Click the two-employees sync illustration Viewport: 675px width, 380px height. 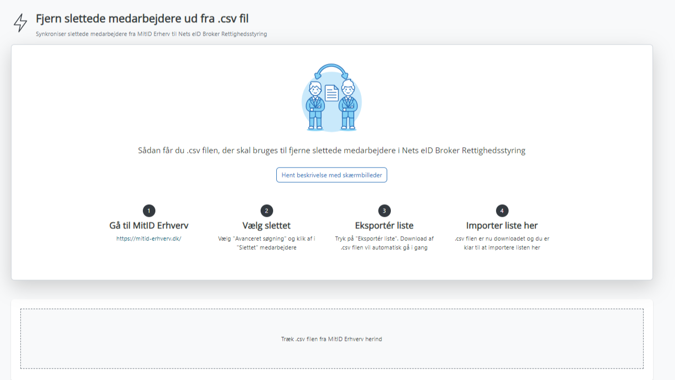tap(331, 97)
